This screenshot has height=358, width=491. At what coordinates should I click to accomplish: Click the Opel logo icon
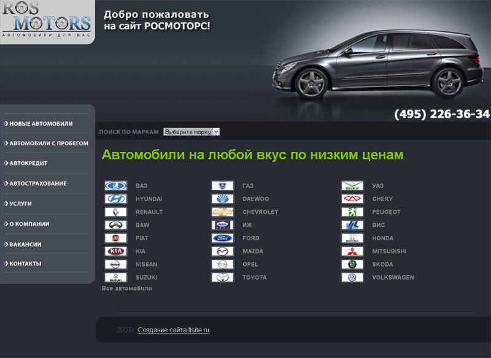click(x=223, y=264)
